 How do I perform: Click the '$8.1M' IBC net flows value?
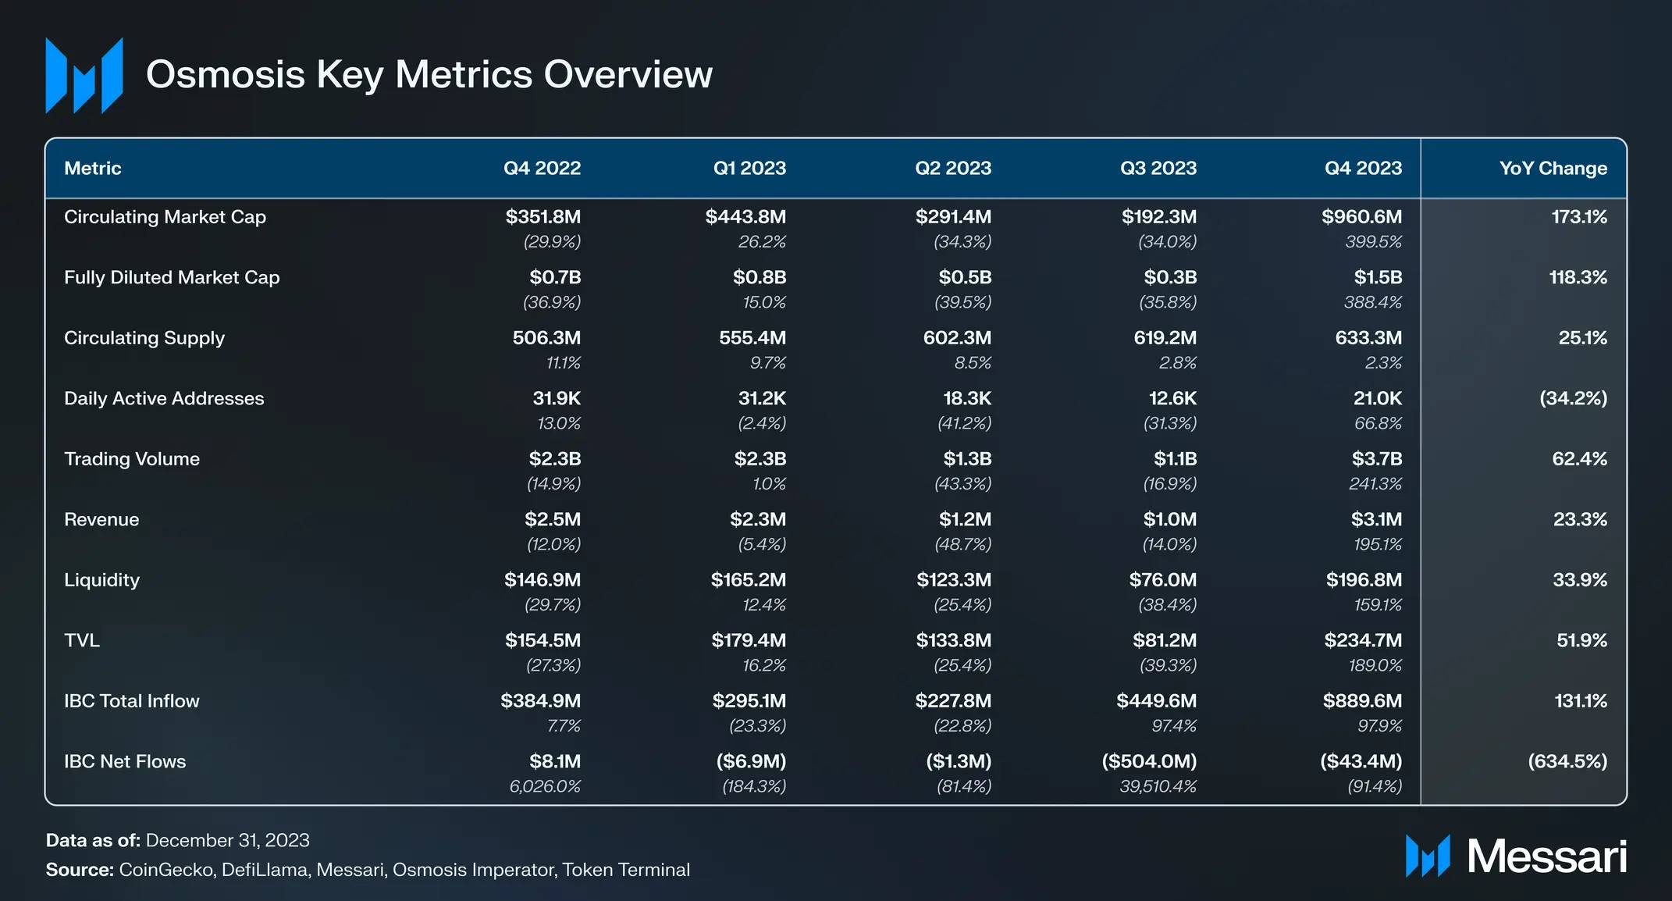(x=555, y=761)
